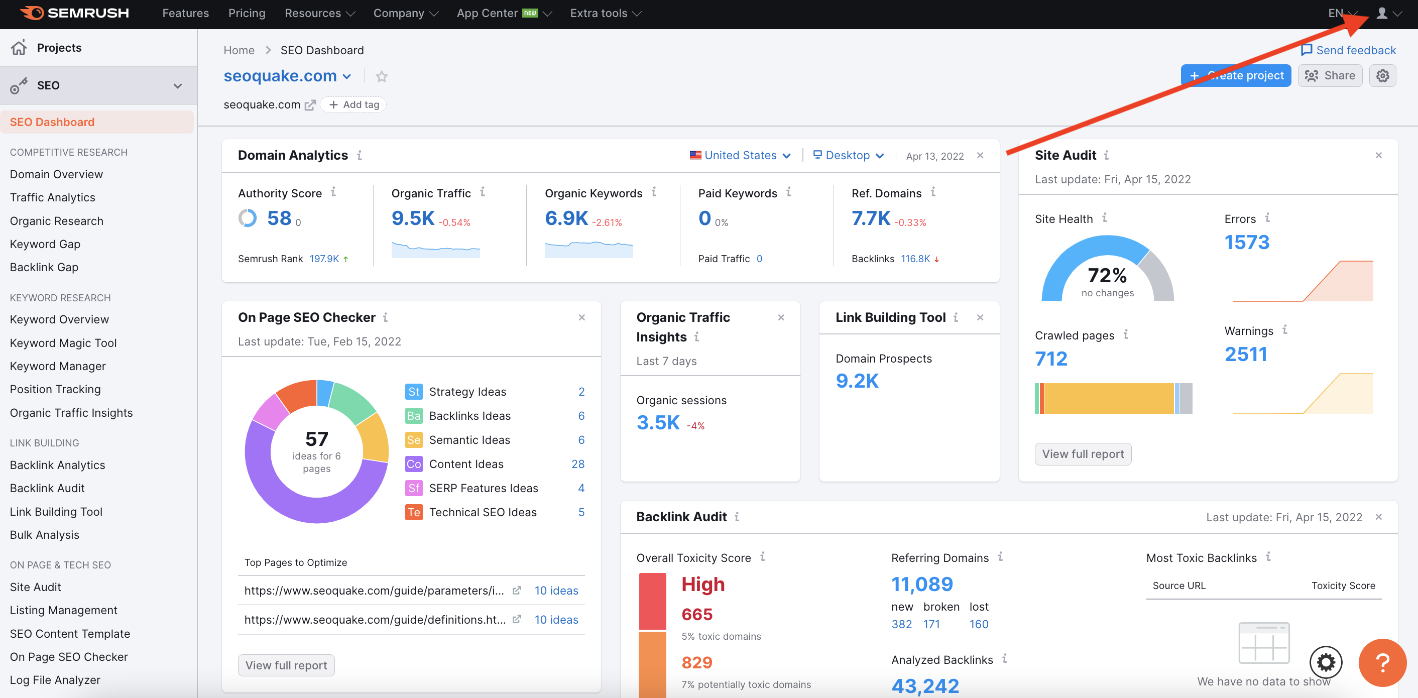The width and height of the screenshot is (1418, 698).
Task: Click the Crawled pages yellow bar
Action: click(x=1109, y=398)
